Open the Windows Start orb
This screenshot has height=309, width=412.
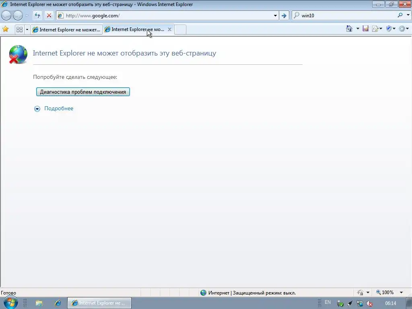click(x=10, y=303)
